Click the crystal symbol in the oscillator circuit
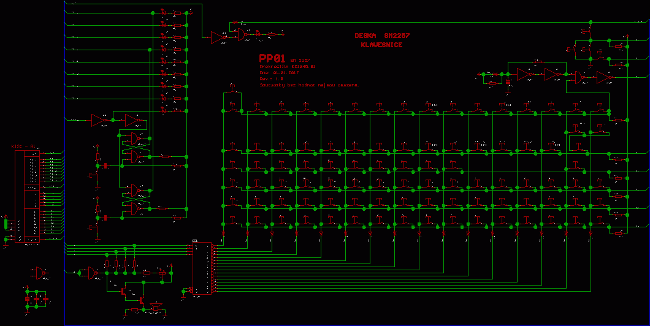Image resolution: width=650 pixels, height=326 pixels. pos(508,81)
